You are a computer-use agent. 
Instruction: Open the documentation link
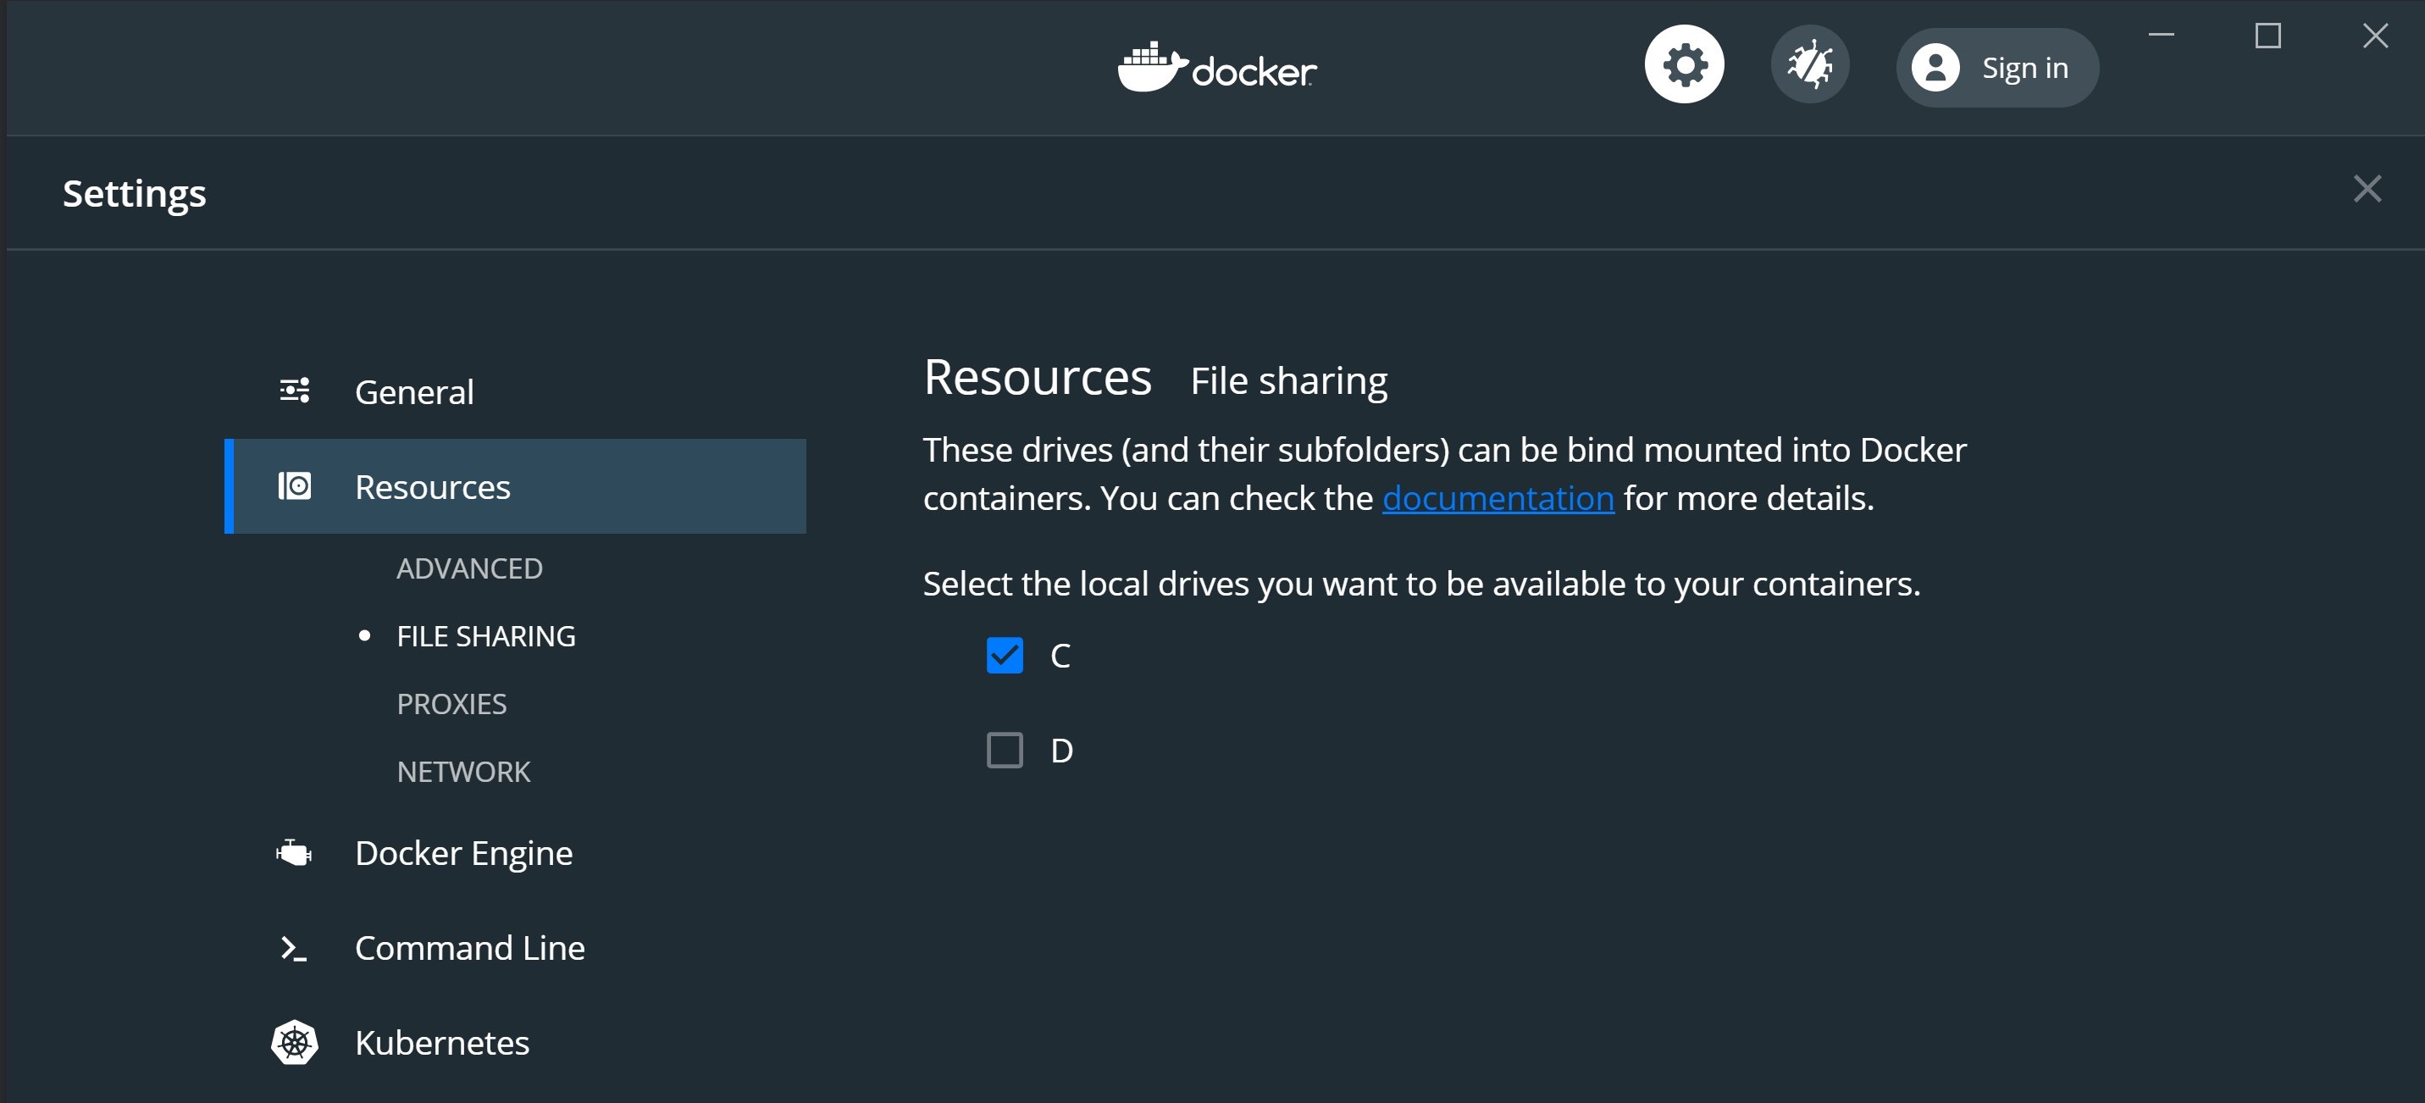click(x=1497, y=498)
